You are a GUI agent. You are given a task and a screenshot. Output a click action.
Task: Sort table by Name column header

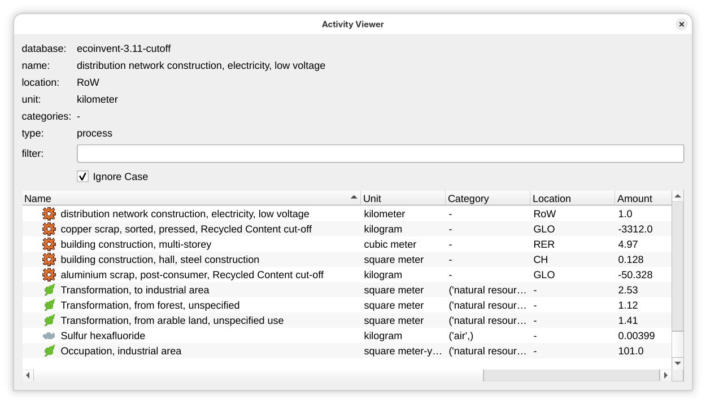pyautogui.click(x=191, y=198)
